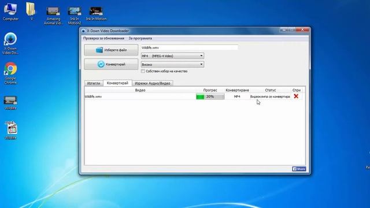The image size is (370, 208).
Task: Open За програмата menu
Action: pyautogui.click(x=140, y=38)
